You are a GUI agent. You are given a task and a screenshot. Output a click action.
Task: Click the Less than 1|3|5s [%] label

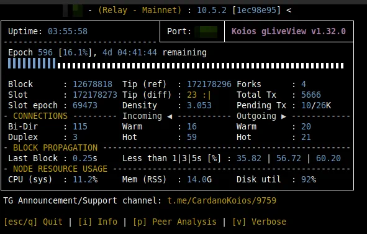click(x=171, y=158)
